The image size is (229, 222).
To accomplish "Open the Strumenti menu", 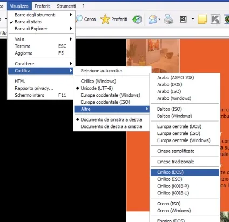I will 66,6.
